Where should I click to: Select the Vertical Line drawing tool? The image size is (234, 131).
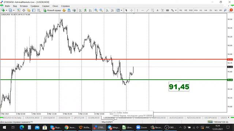click(137, 10)
